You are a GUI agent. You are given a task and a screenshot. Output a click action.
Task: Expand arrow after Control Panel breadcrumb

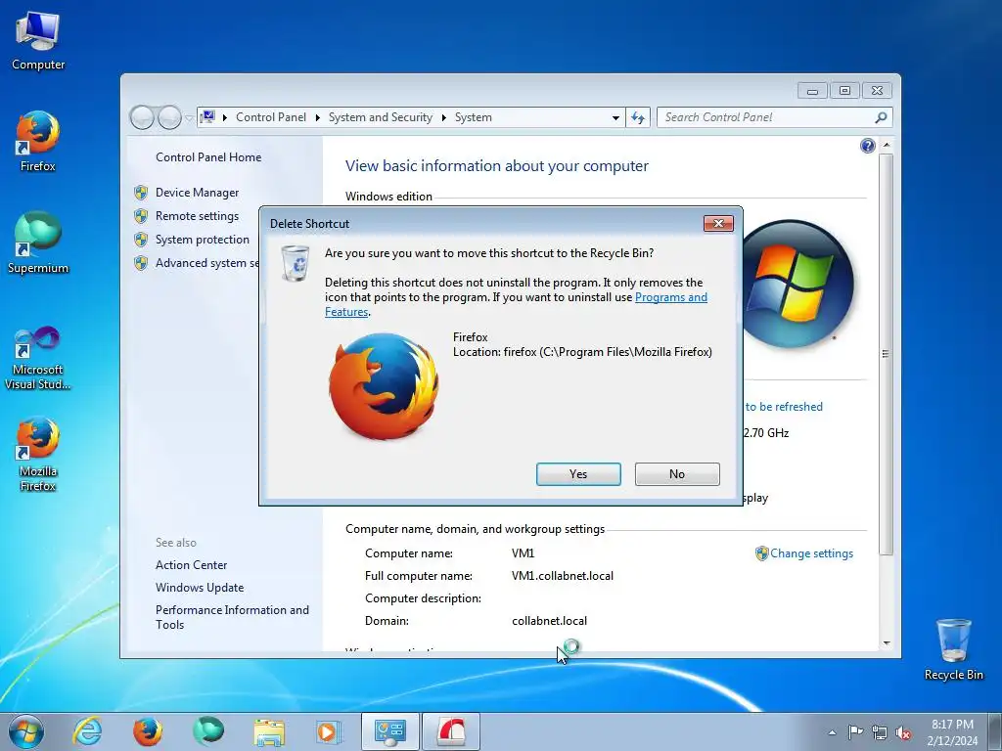pyautogui.click(x=318, y=117)
